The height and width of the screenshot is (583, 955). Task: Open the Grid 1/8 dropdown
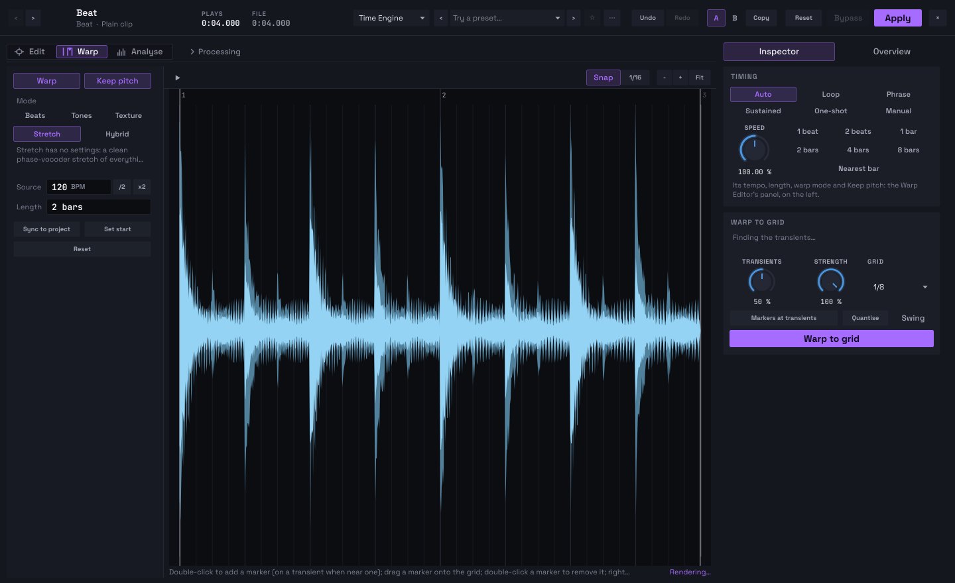tap(899, 288)
